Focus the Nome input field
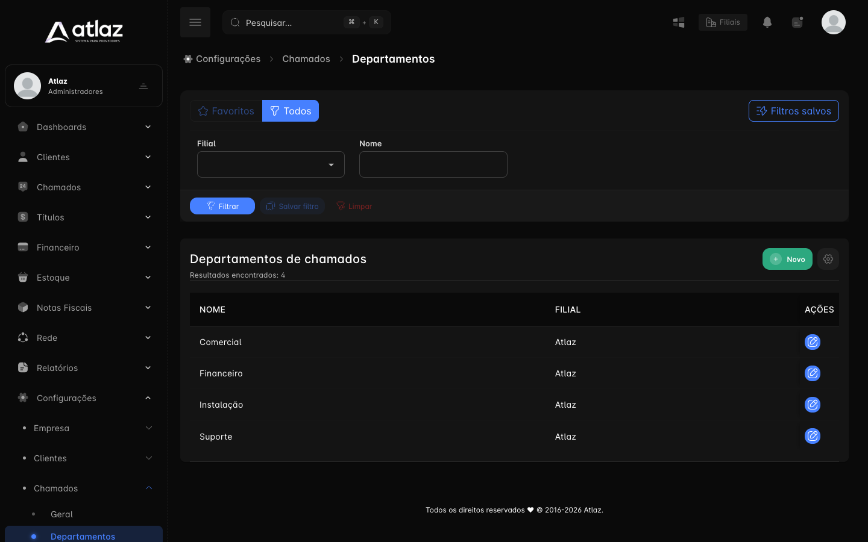 click(x=433, y=164)
